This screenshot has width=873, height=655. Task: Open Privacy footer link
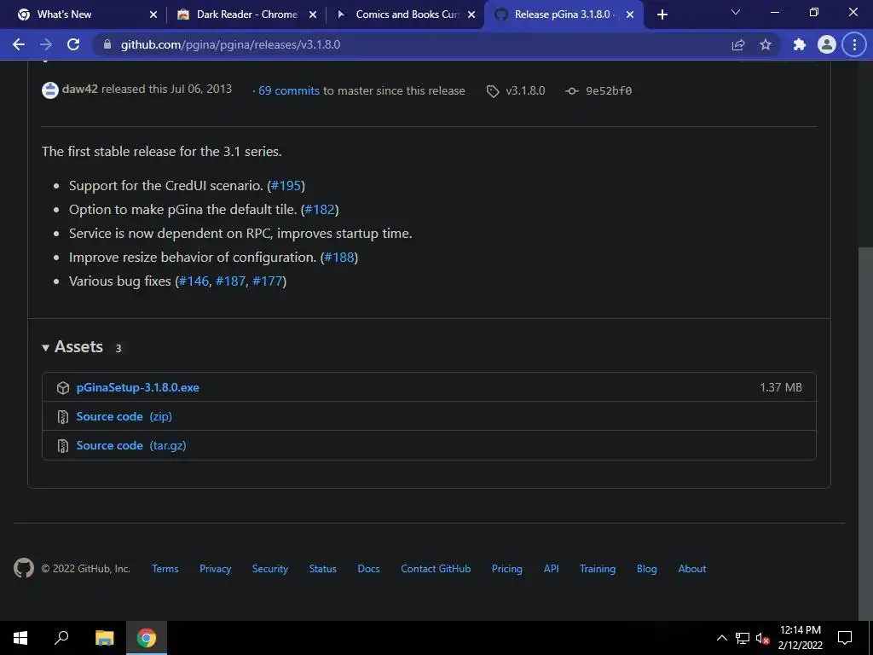(x=216, y=569)
